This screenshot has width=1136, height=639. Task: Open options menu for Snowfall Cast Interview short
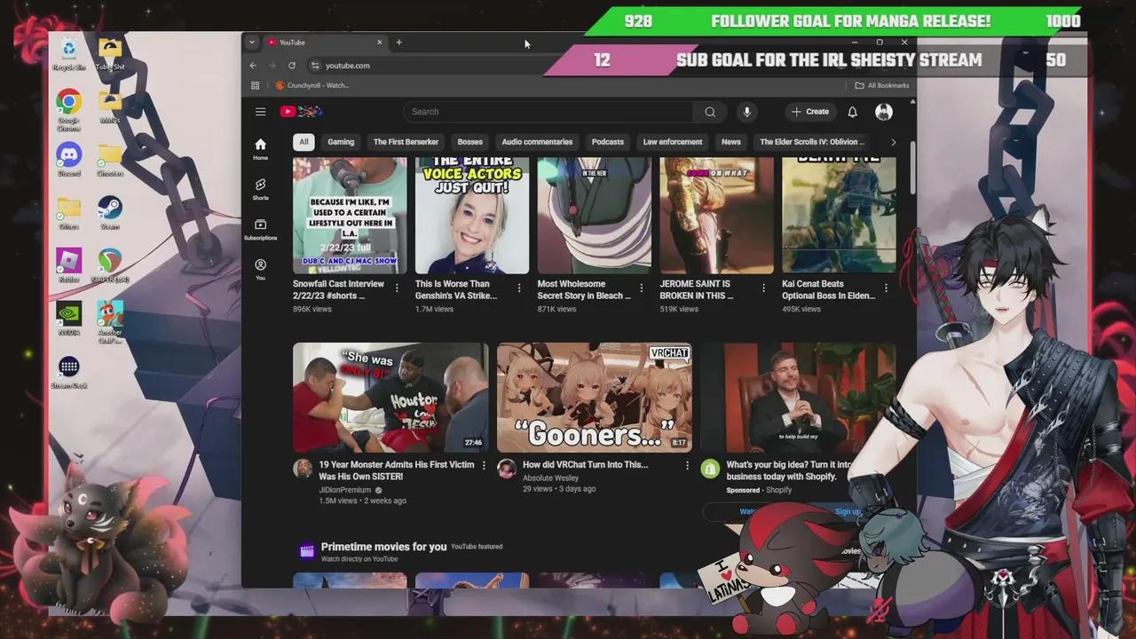click(397, 288)
